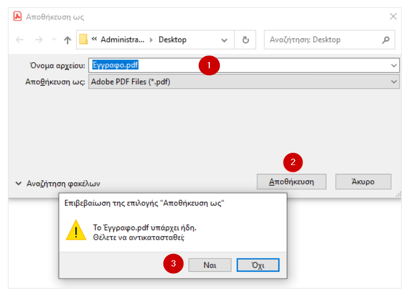
Task: Expand the Αναζήτηση φακέλων section
Action: pos(57,183)
